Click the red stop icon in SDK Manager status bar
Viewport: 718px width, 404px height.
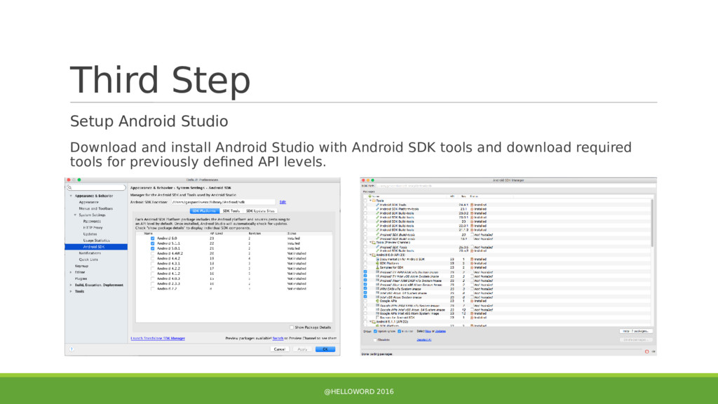pos(647,351)
